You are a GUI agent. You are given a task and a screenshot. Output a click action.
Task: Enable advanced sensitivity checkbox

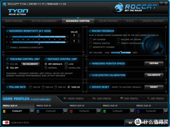click(x=7, y=48)
